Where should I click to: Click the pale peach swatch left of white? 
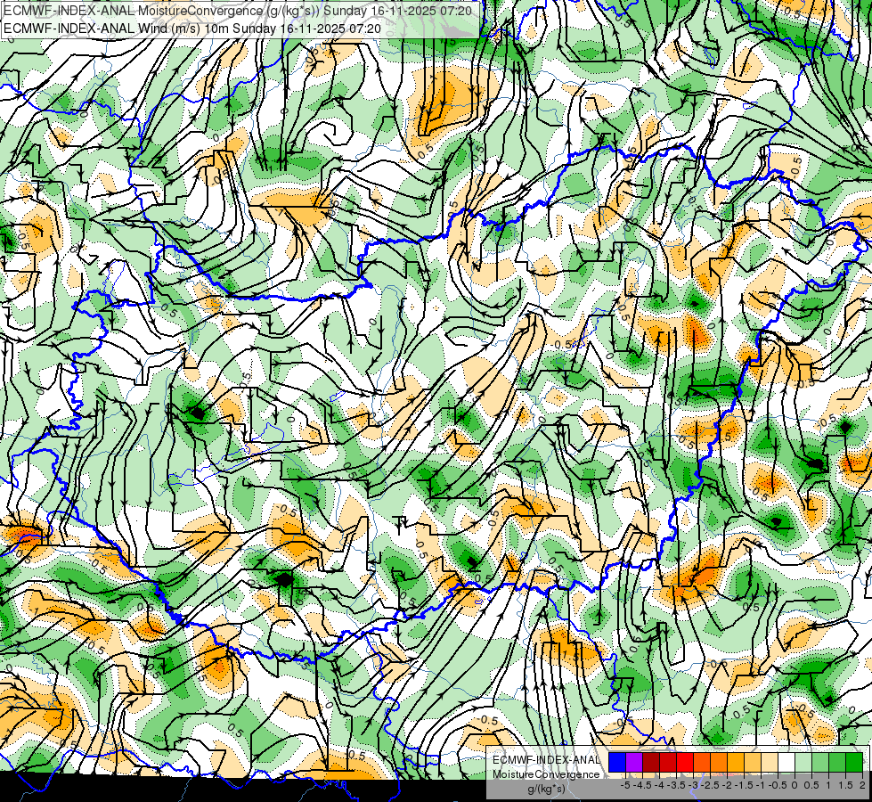click(x=770, y=762)
